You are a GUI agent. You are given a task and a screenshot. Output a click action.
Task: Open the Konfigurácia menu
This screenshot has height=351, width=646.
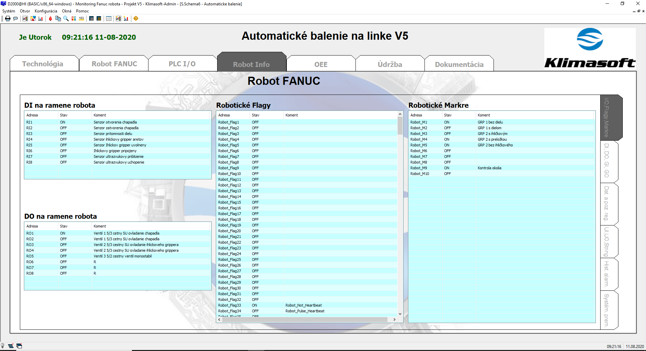[x=45, y=11]
